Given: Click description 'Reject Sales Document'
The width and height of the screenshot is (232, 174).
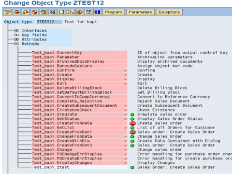Looking at the screenshot, I should point(163,101).
